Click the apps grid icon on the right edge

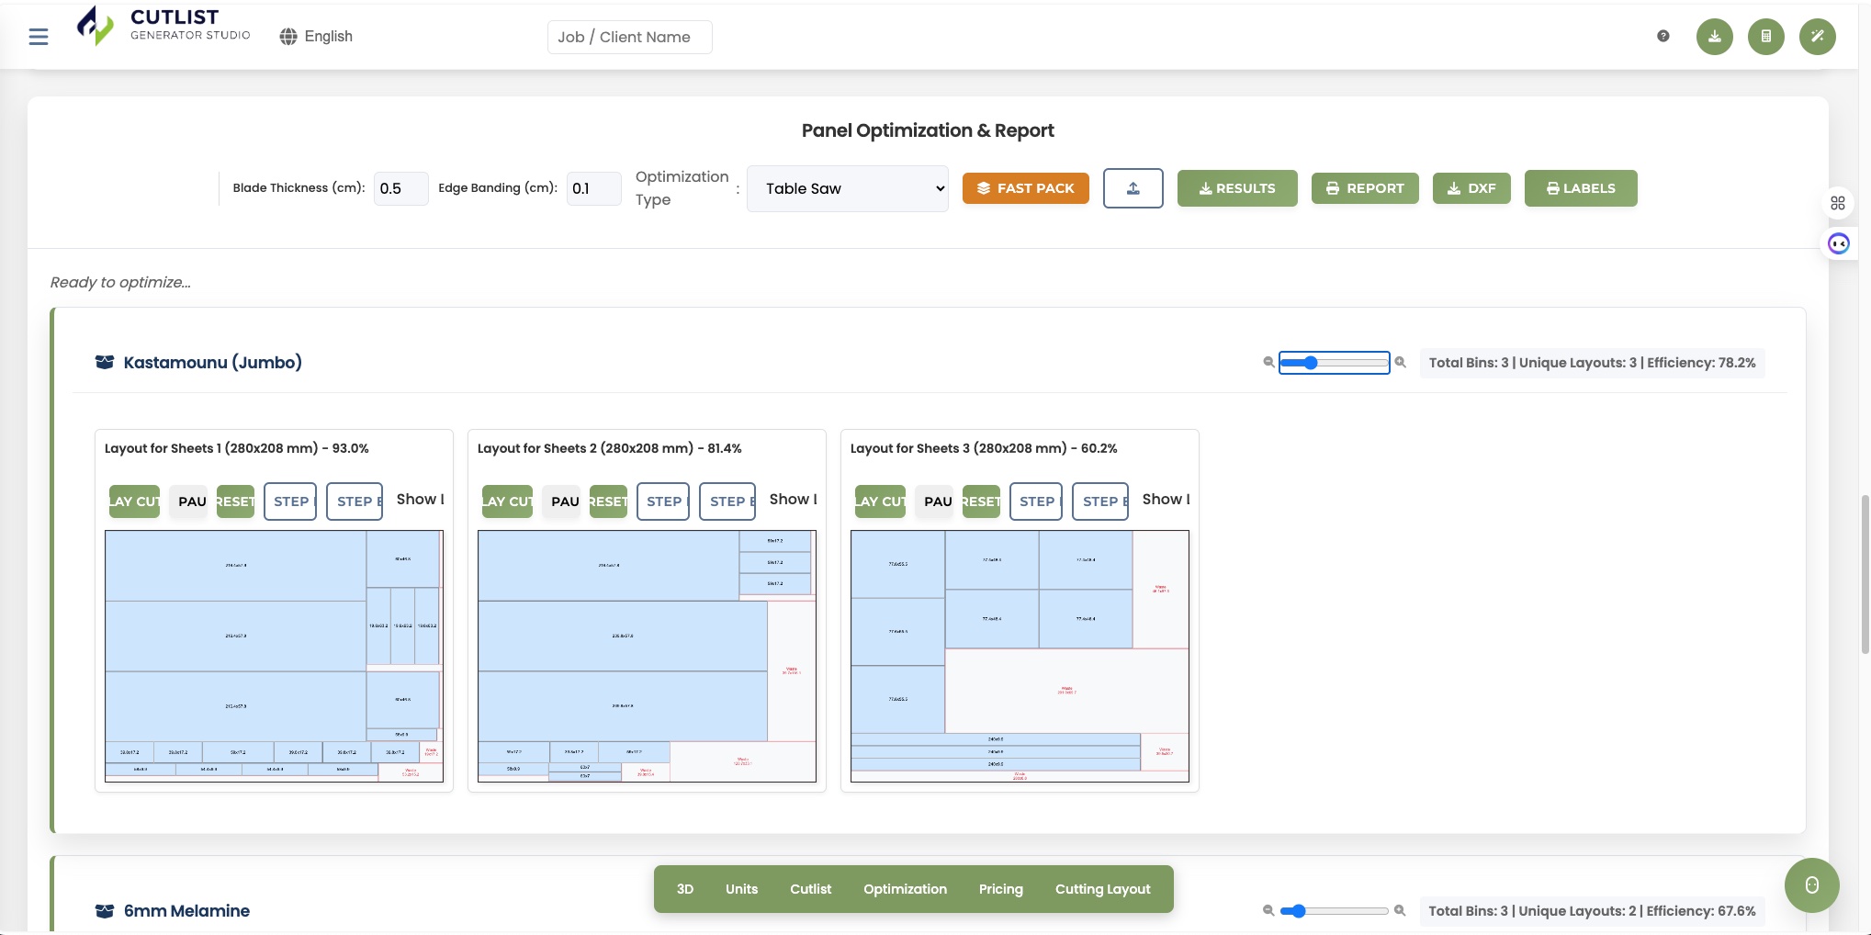point(1838,203)
